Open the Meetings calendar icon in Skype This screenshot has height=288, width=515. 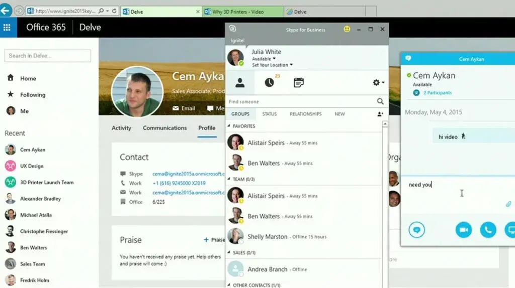pos(299,83)
